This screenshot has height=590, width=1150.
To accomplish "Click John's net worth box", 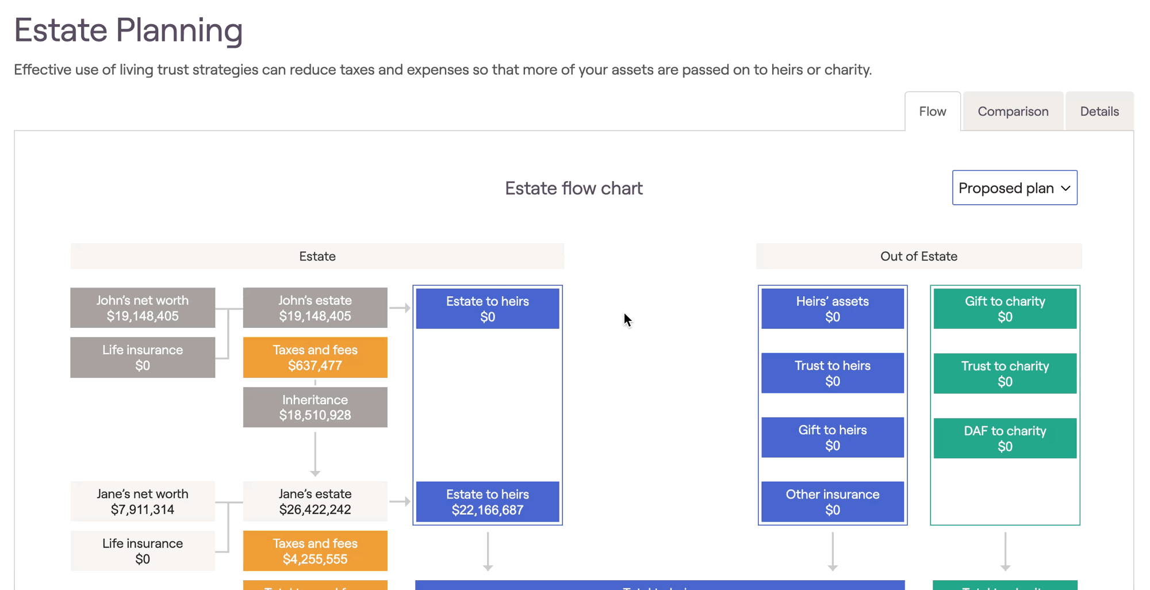I will click(143, 308).
